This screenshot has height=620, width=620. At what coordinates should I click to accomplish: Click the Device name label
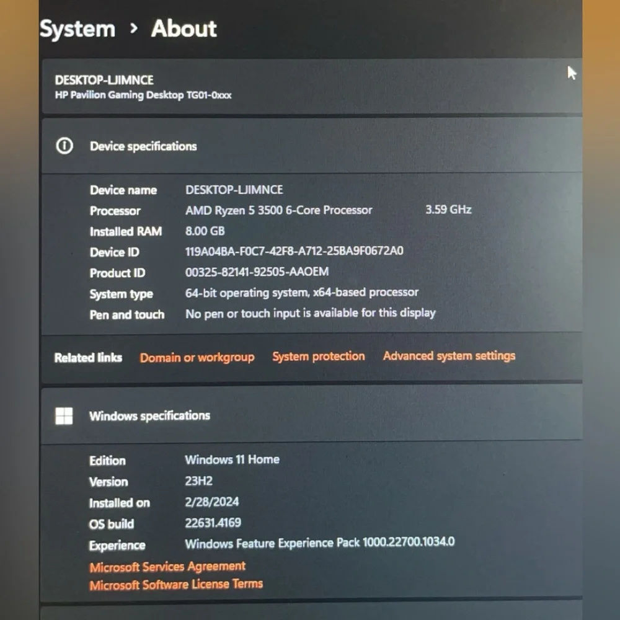pos(123,190)
